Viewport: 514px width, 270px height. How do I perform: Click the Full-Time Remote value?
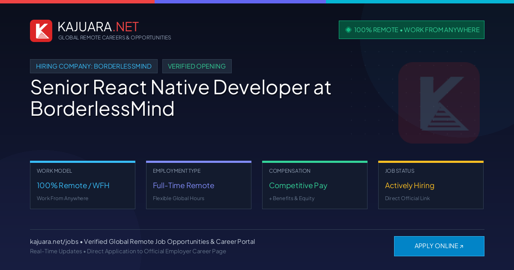click(183, 186)
